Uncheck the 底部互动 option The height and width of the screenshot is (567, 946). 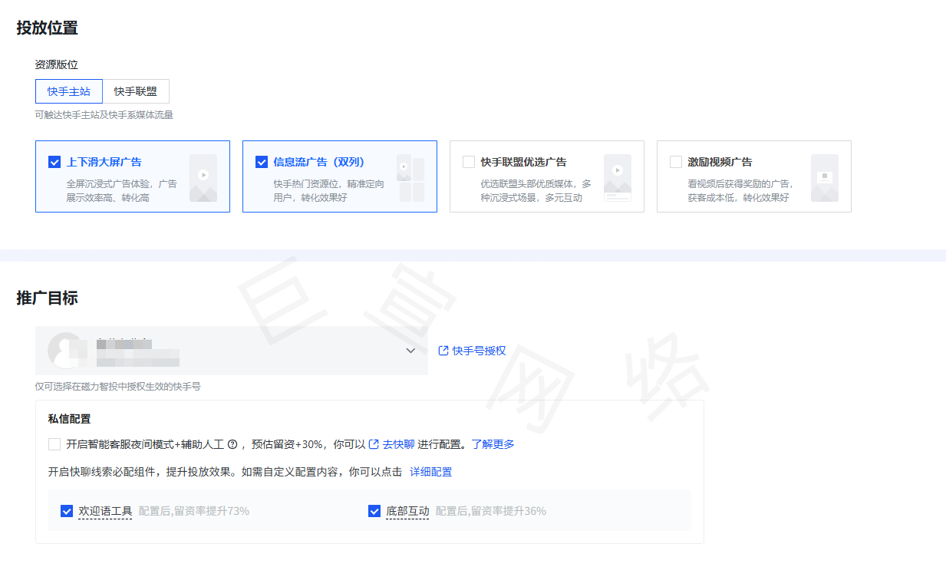click(374, 510)
